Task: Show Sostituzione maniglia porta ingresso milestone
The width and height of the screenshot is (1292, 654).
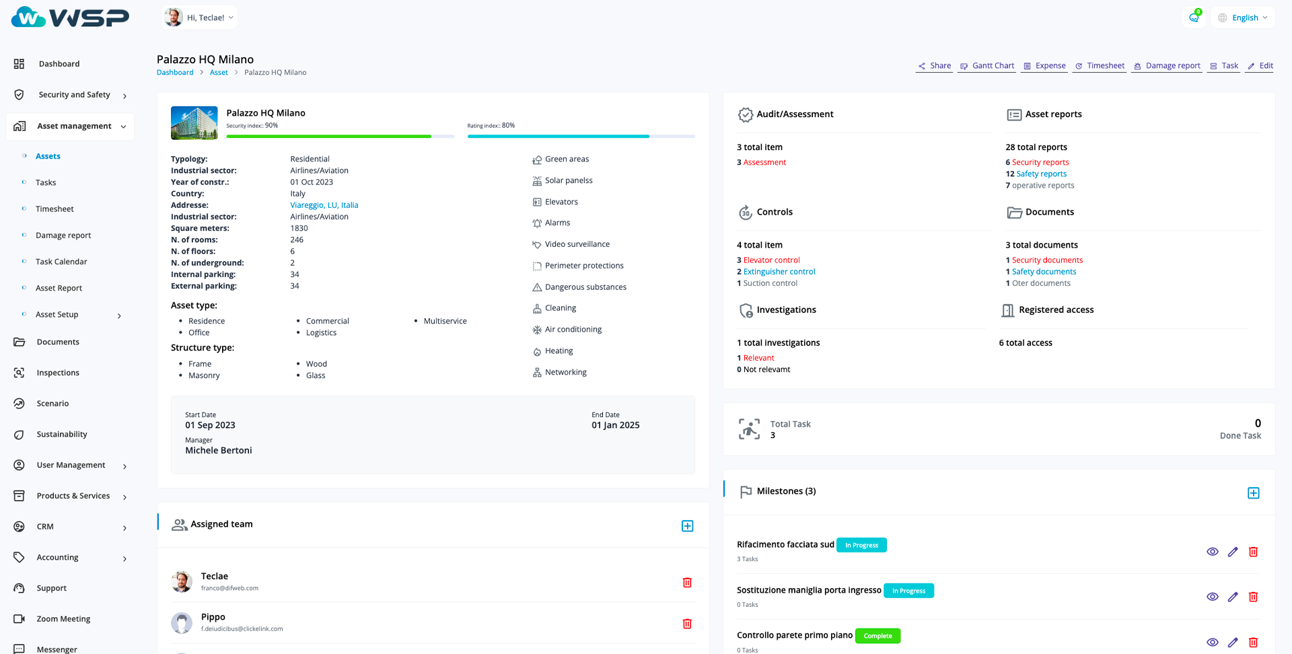Action: (x=1213, y=597)
